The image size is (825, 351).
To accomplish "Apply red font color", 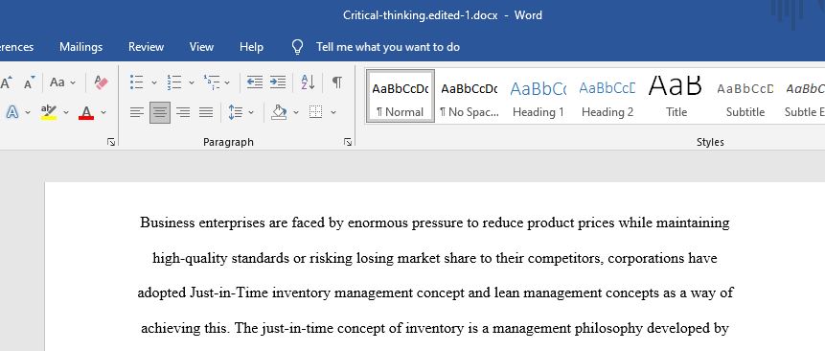I will [x=86, y=112].
